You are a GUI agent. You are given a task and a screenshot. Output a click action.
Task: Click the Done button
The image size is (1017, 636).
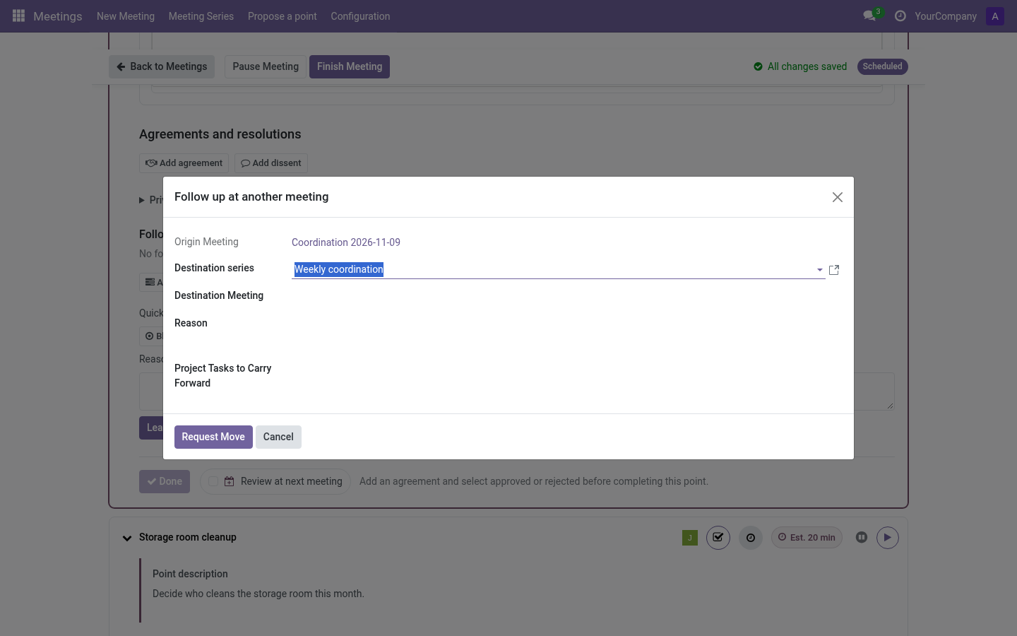pos(165,481)
